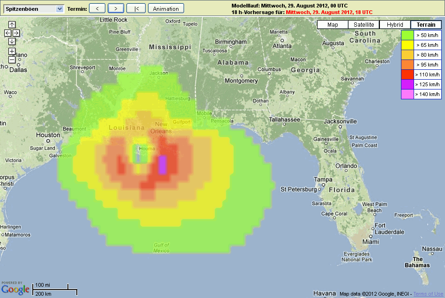Pan the map left with arrow

(x=7, y=33)
